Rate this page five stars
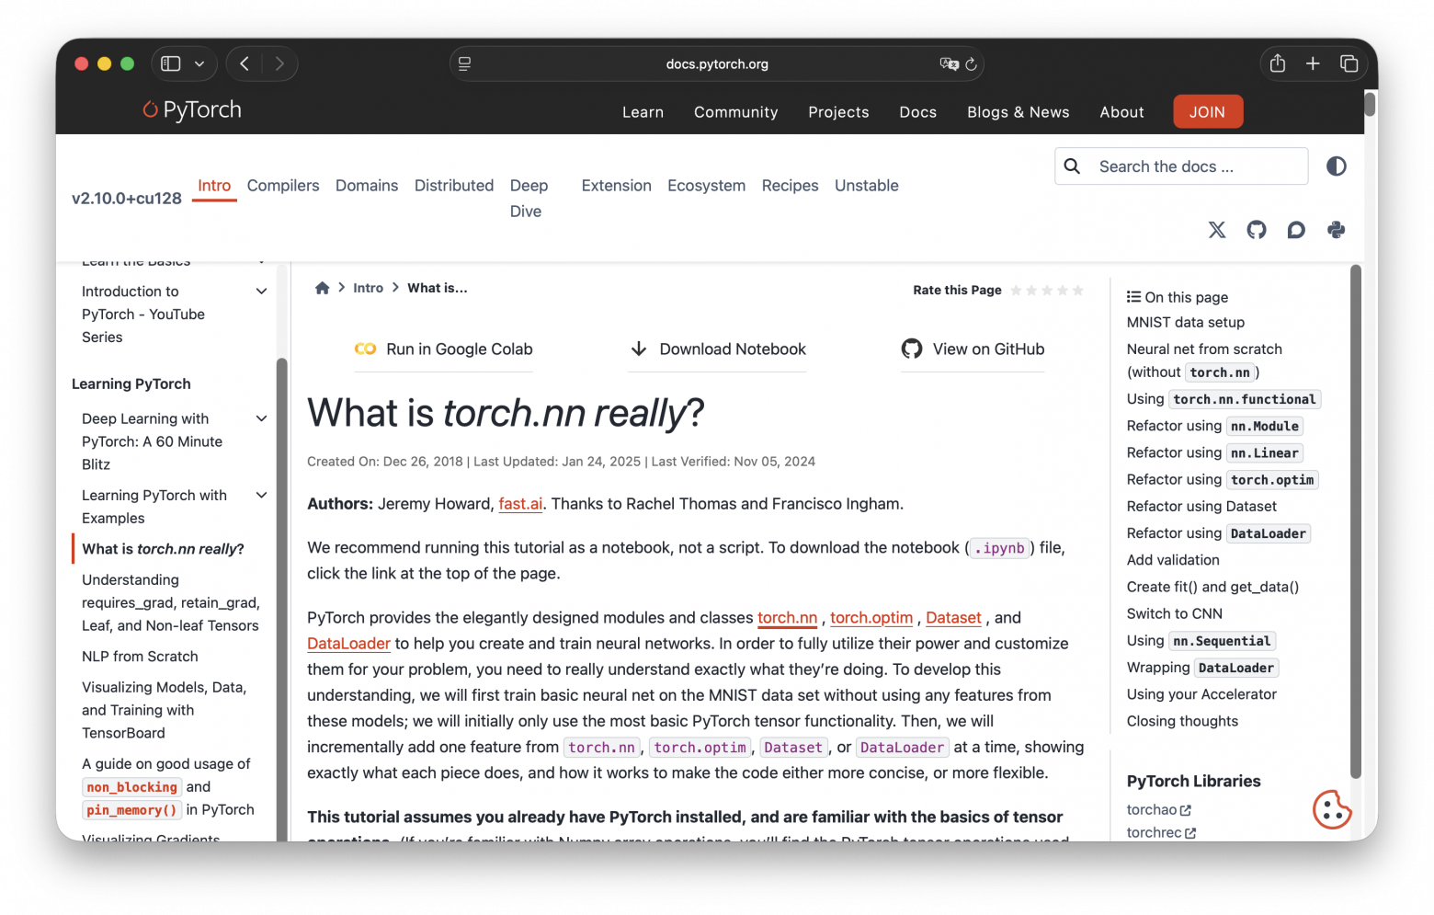The width and height of the screenshot is (1434, 915). pyautogui.click(x=1077, y=291)
